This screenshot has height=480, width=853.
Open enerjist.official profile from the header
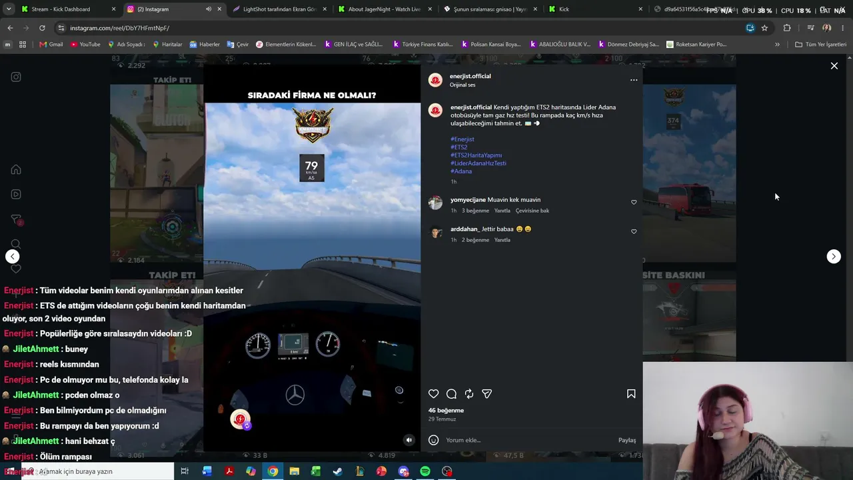[470, 76]
